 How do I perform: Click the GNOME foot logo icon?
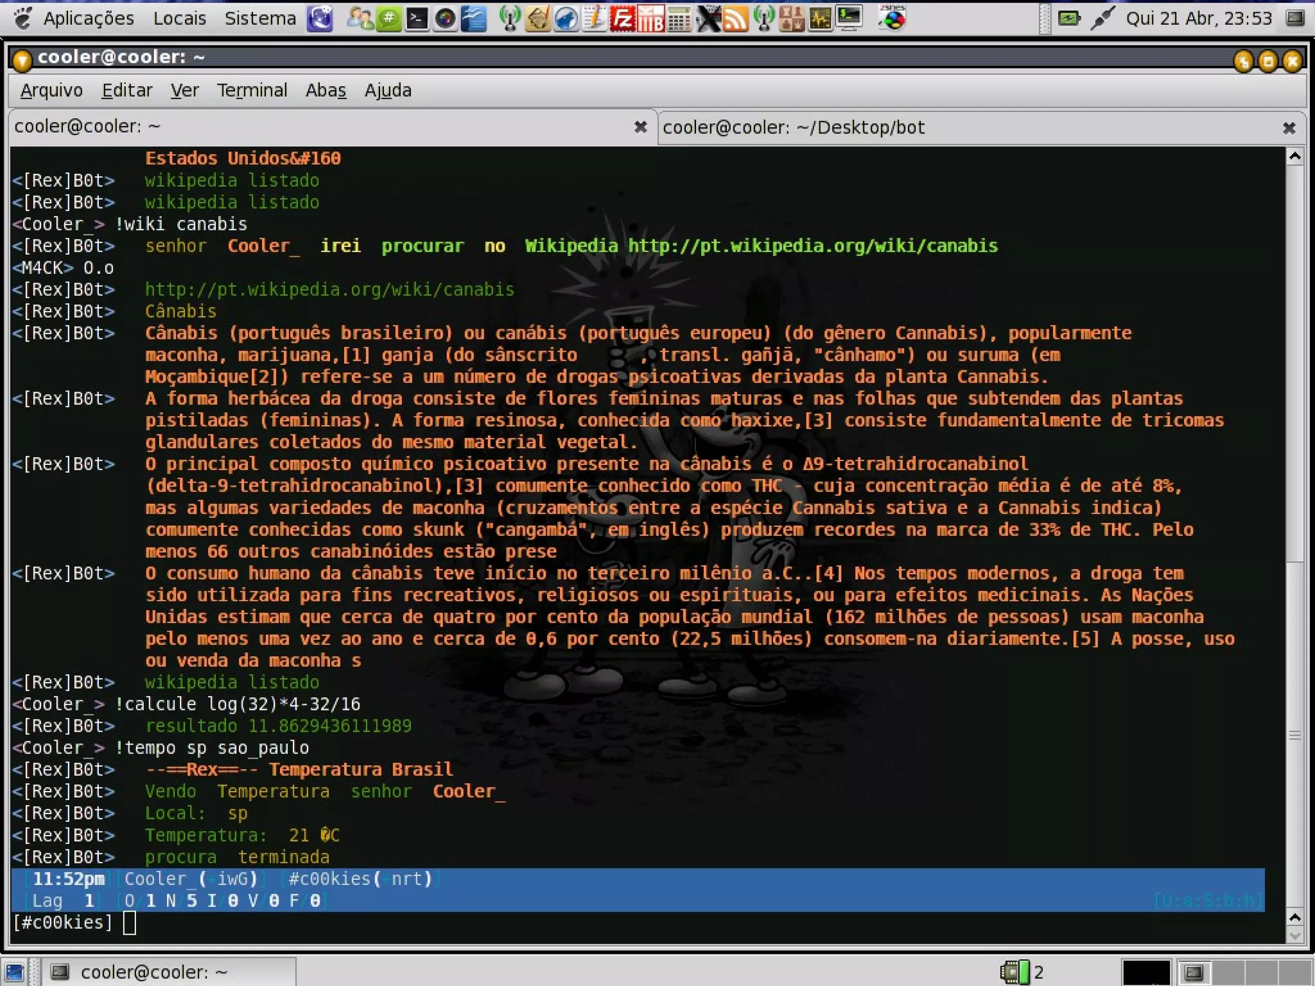(23, 18)
